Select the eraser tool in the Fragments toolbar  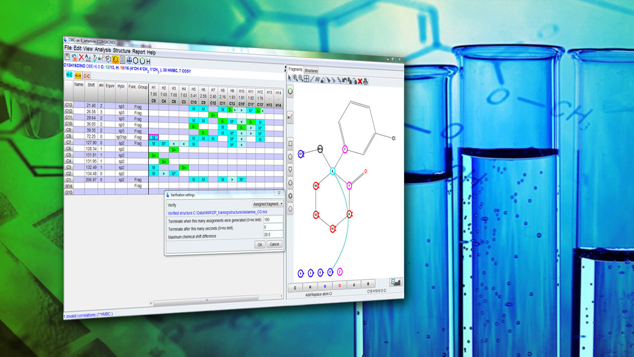pyautogui.click(x=323, y=81)
